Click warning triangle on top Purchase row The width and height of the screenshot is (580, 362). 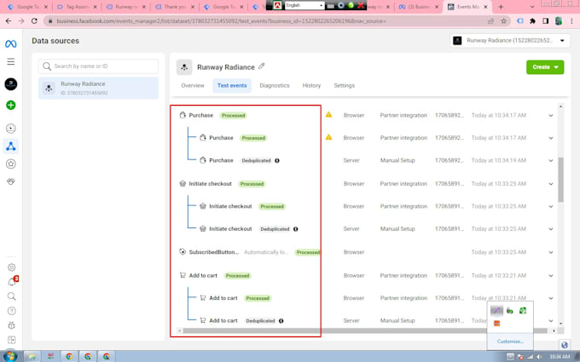pos(328,115)
